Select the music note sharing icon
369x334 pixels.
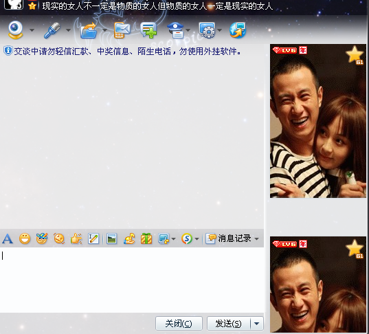(129, 238)
